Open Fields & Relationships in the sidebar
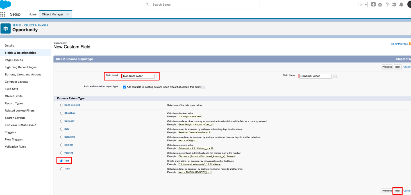411x195 pixels. 21,53
